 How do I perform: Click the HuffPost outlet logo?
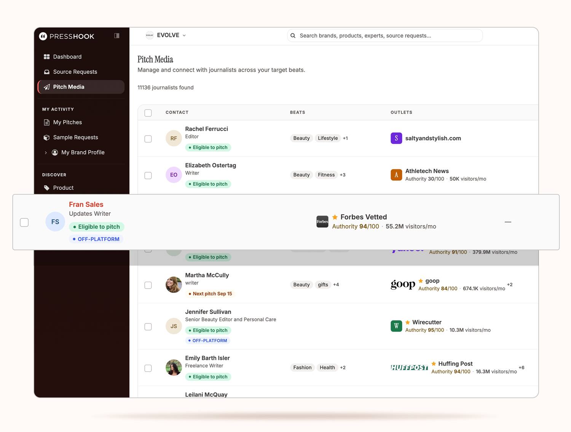pyautogui.click(x=409, y=367)
